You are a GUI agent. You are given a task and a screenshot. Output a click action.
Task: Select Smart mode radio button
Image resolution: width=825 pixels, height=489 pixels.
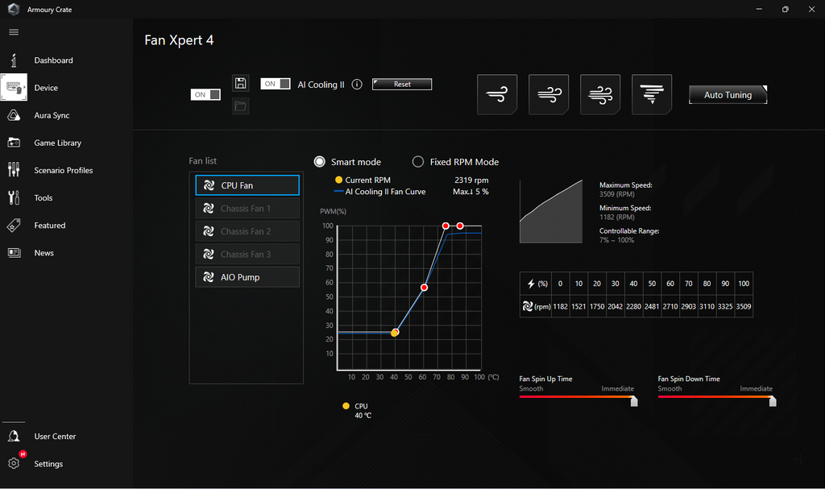(319, 162)
